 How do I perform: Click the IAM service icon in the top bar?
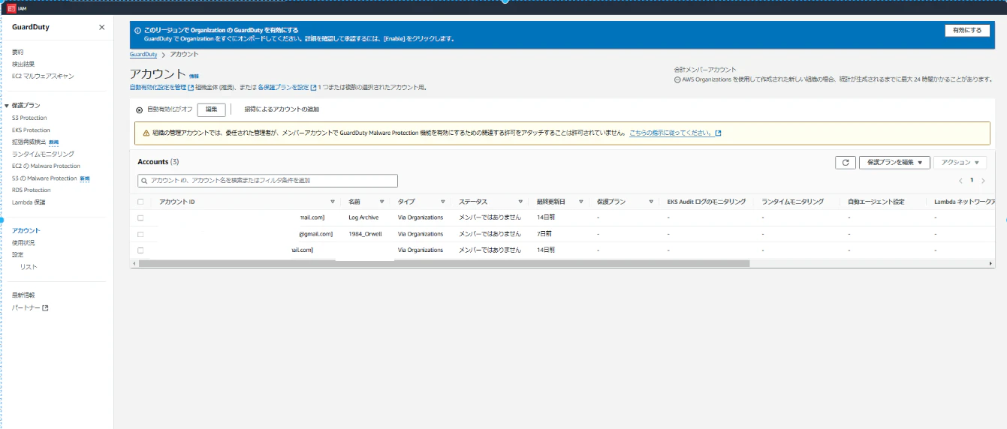pos(11,8)
